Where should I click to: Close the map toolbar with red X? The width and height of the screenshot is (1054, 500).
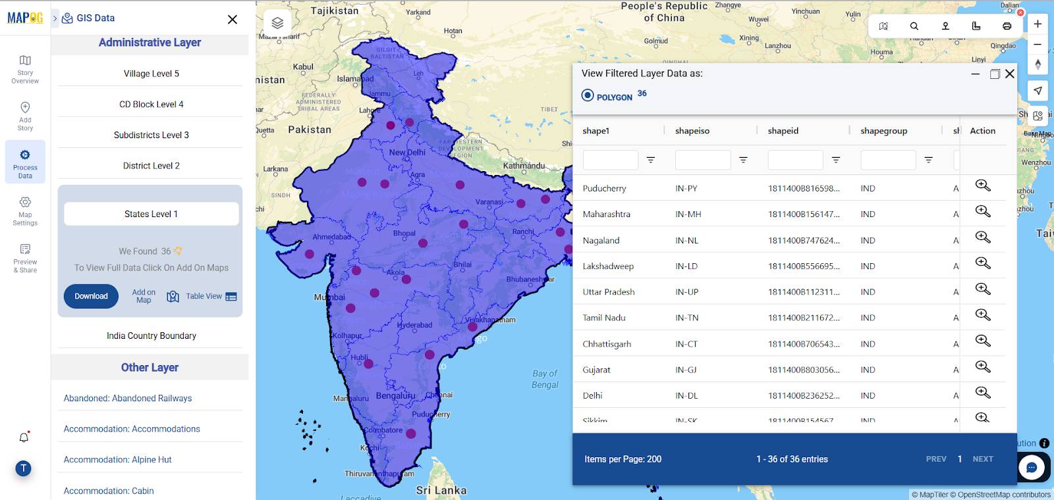coord(1020,12)
